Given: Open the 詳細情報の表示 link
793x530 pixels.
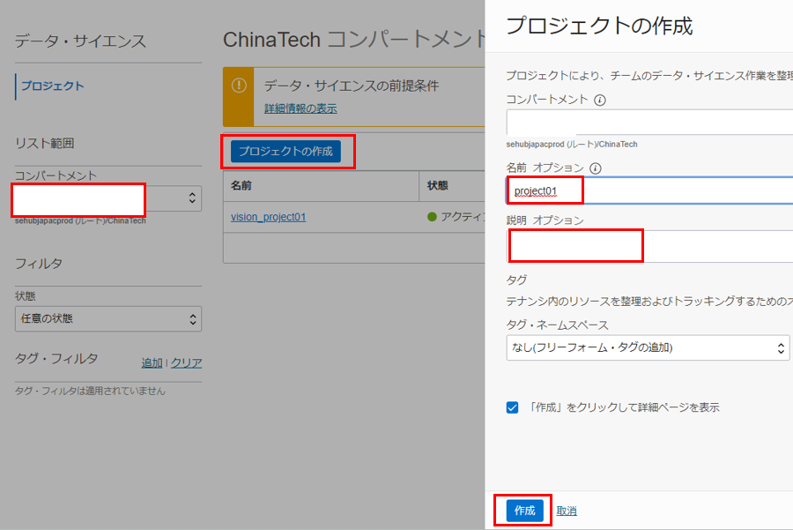Looking at the screenshot, I should [x=300, y=108].
